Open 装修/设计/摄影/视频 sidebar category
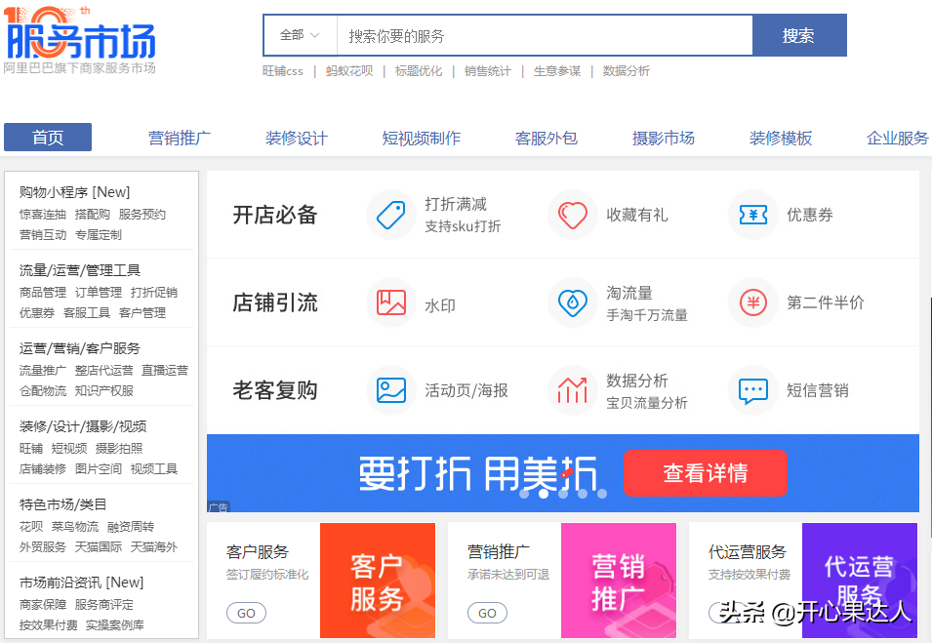This screenshot has width=932, height=643. coord(83,426)
